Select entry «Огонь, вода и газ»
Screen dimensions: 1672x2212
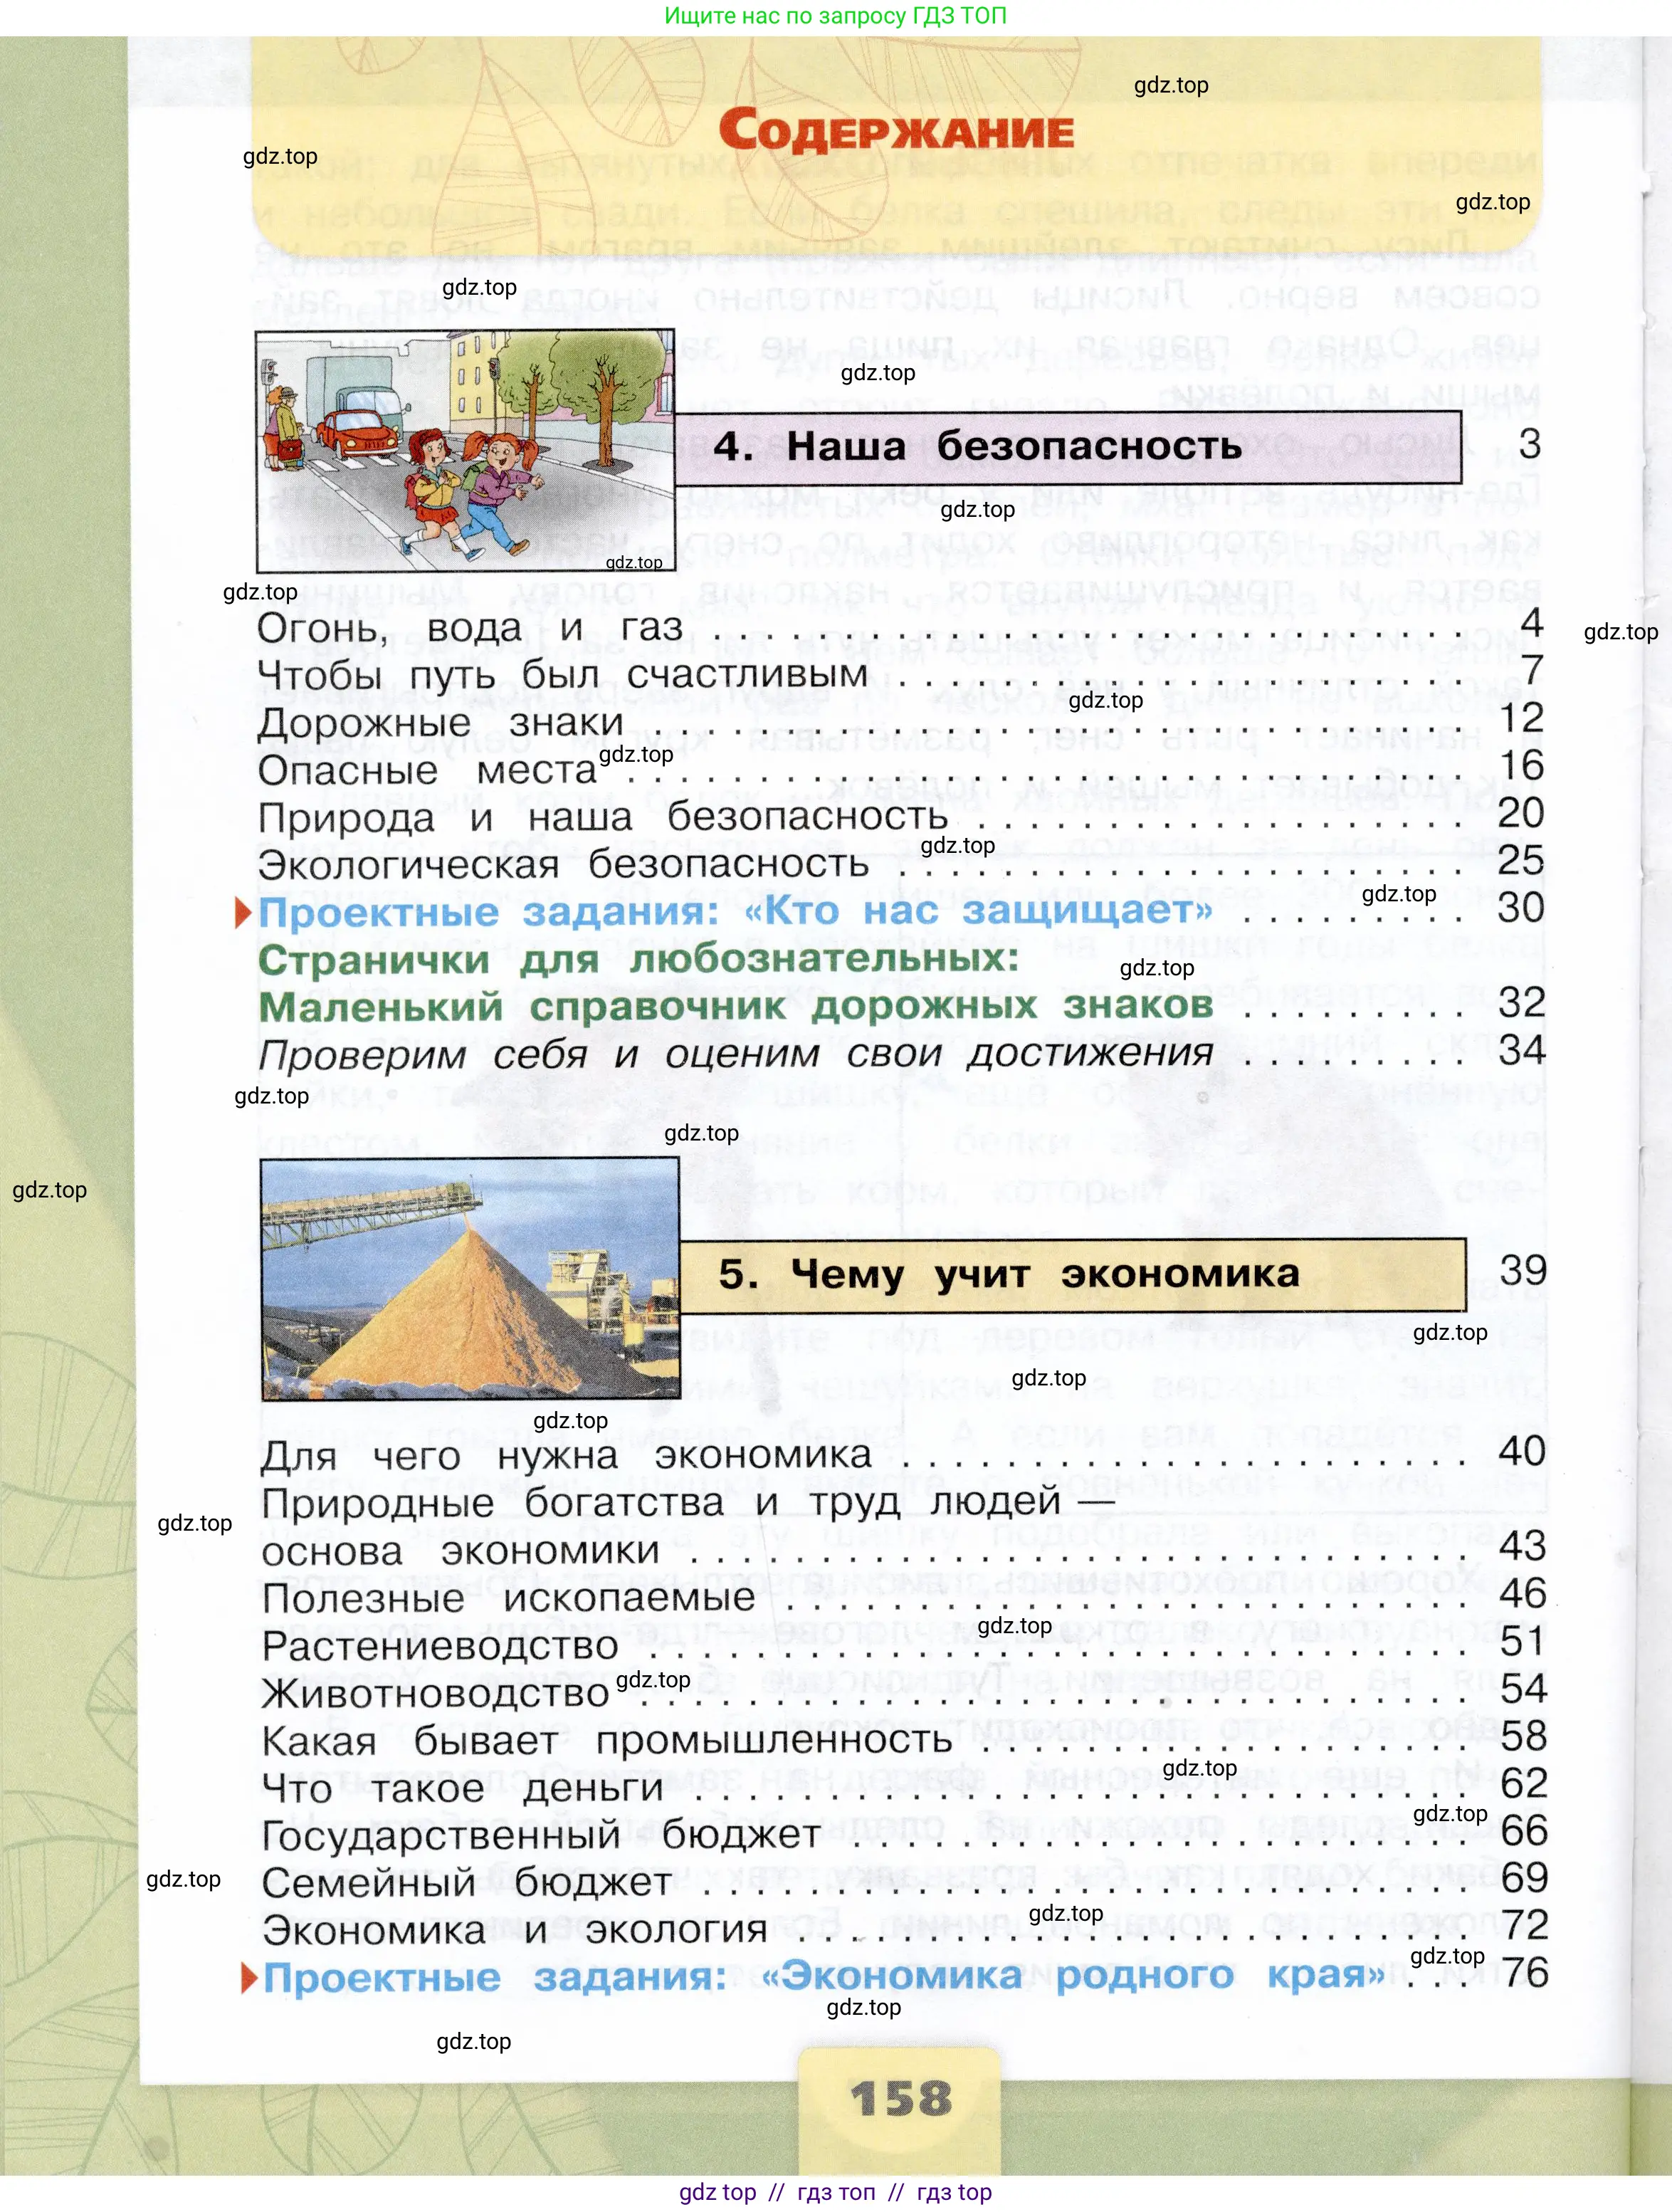click(470, 628)
